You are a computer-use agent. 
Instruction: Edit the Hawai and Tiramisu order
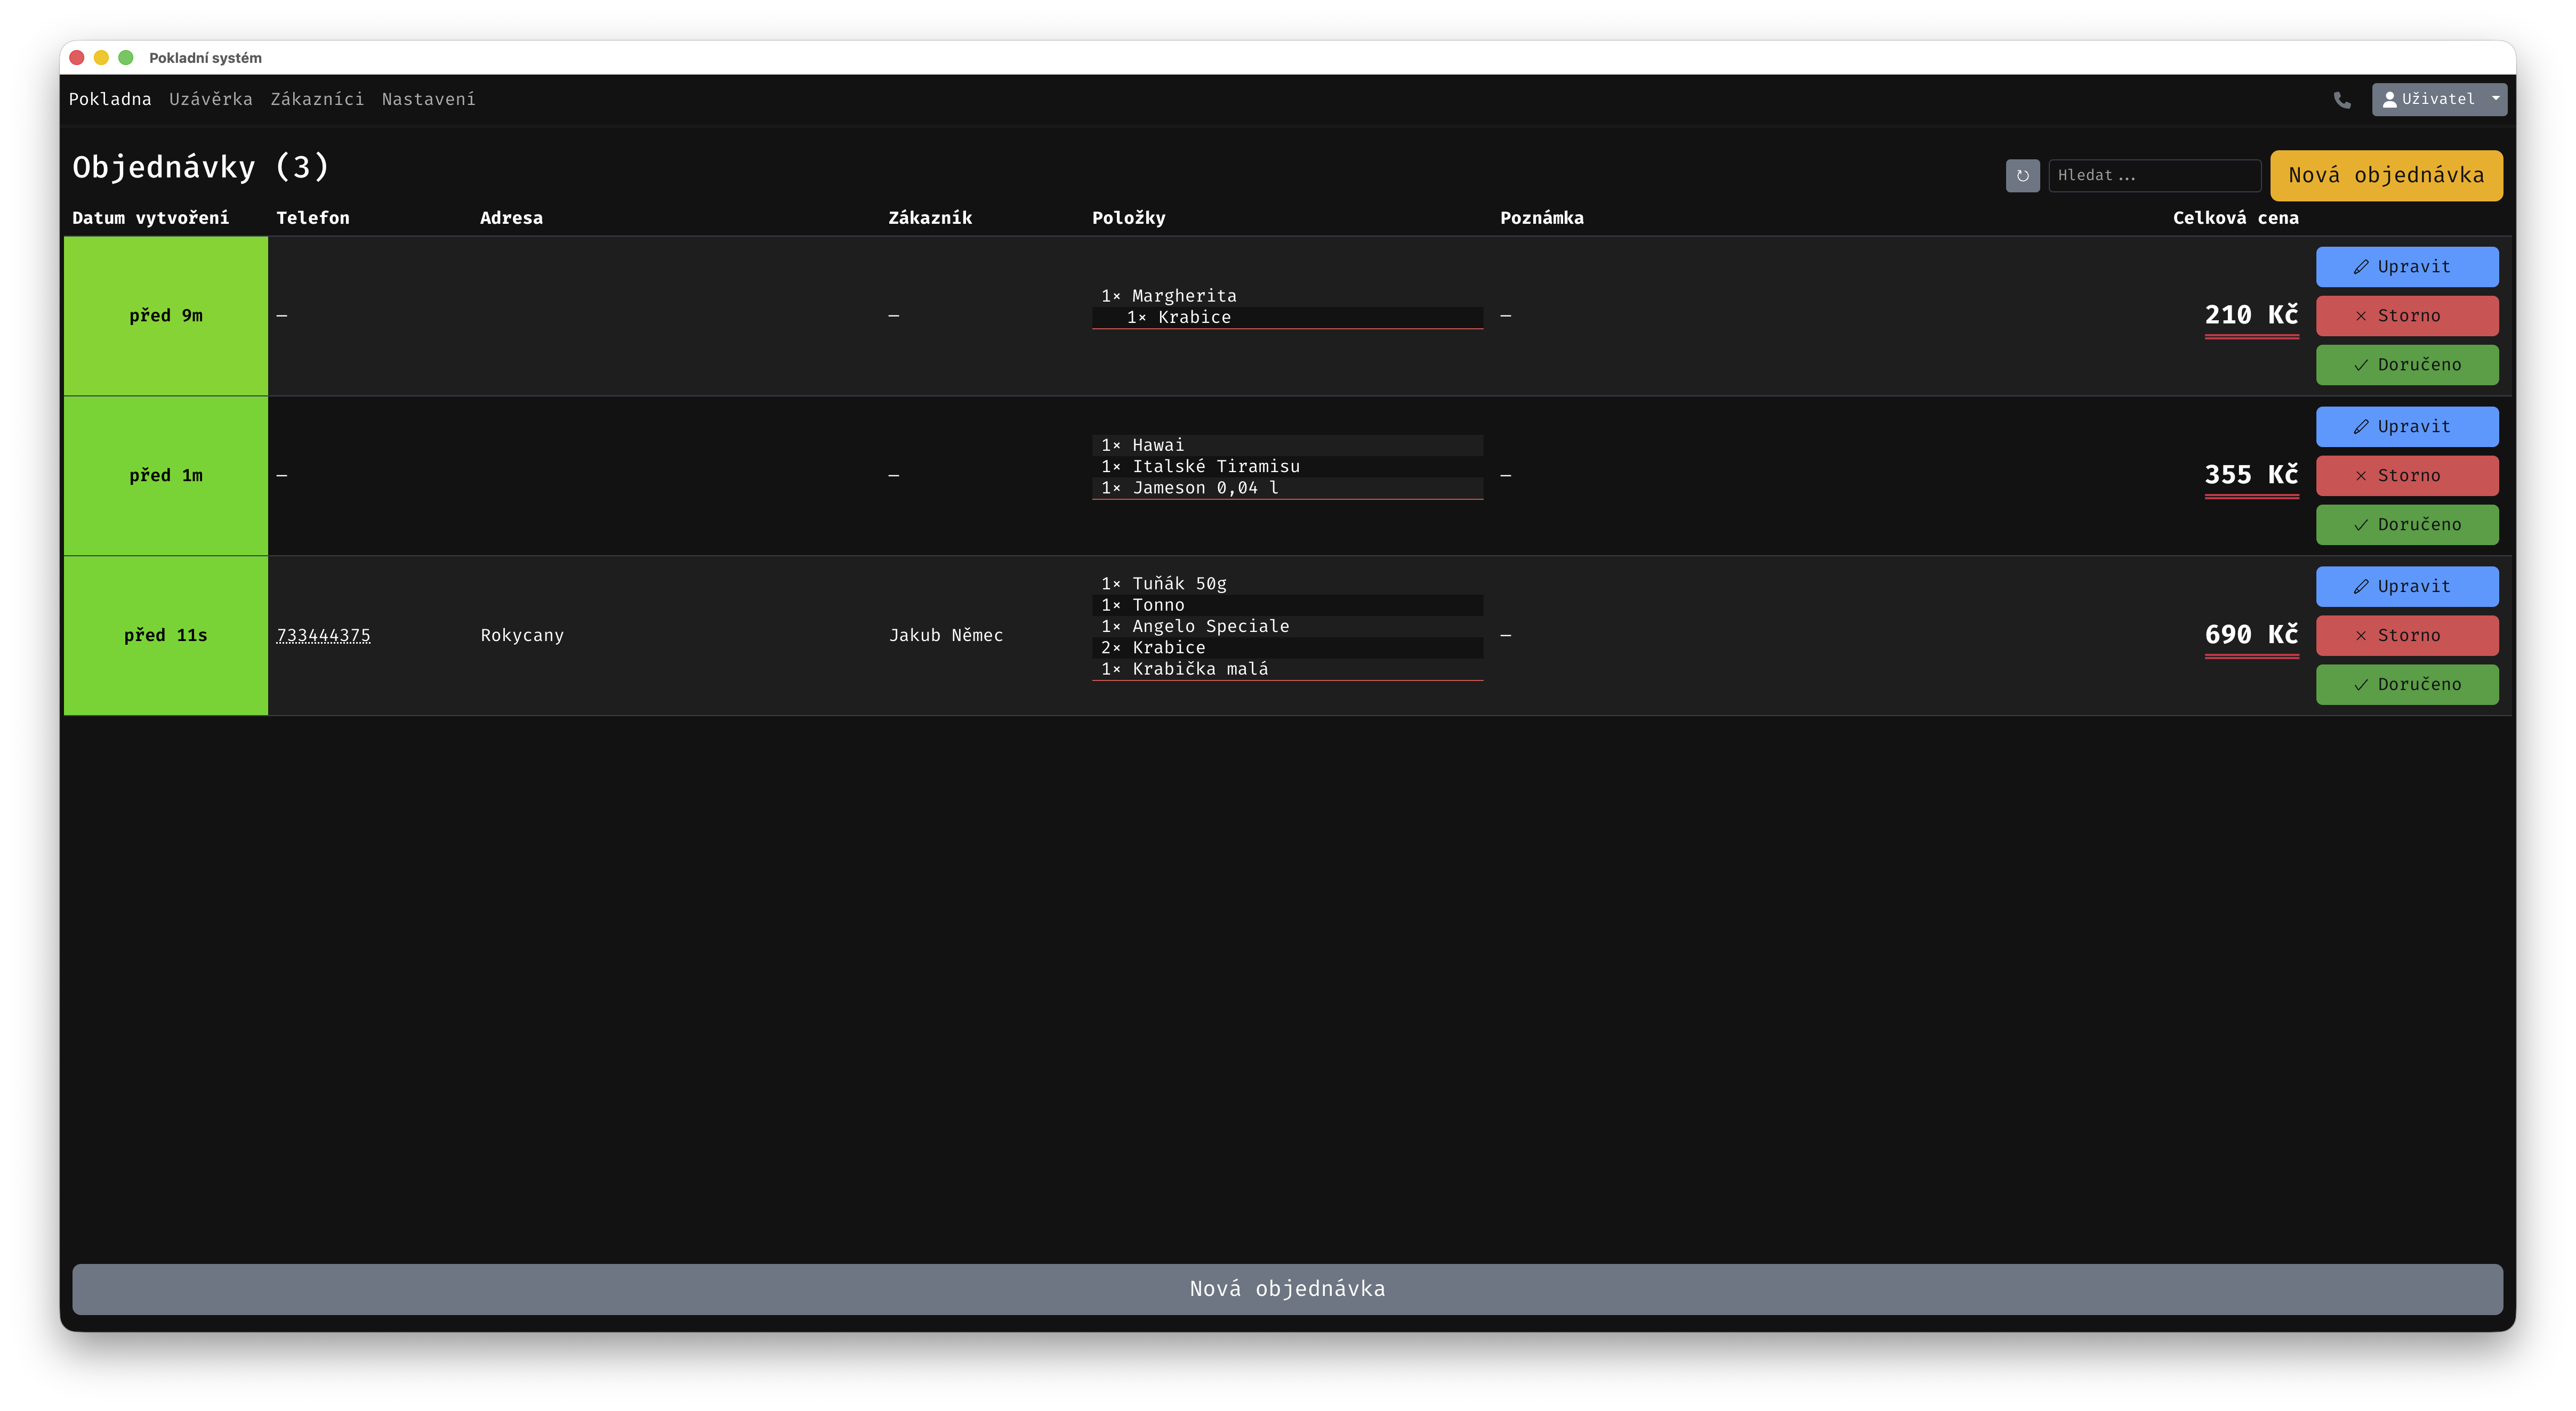2406,427
